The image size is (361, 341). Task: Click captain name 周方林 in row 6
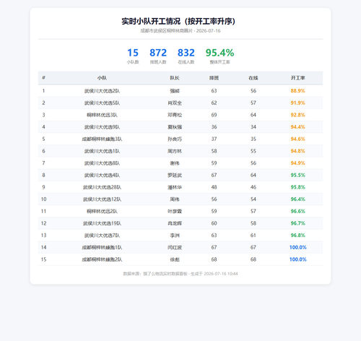[x=175, y=151]
